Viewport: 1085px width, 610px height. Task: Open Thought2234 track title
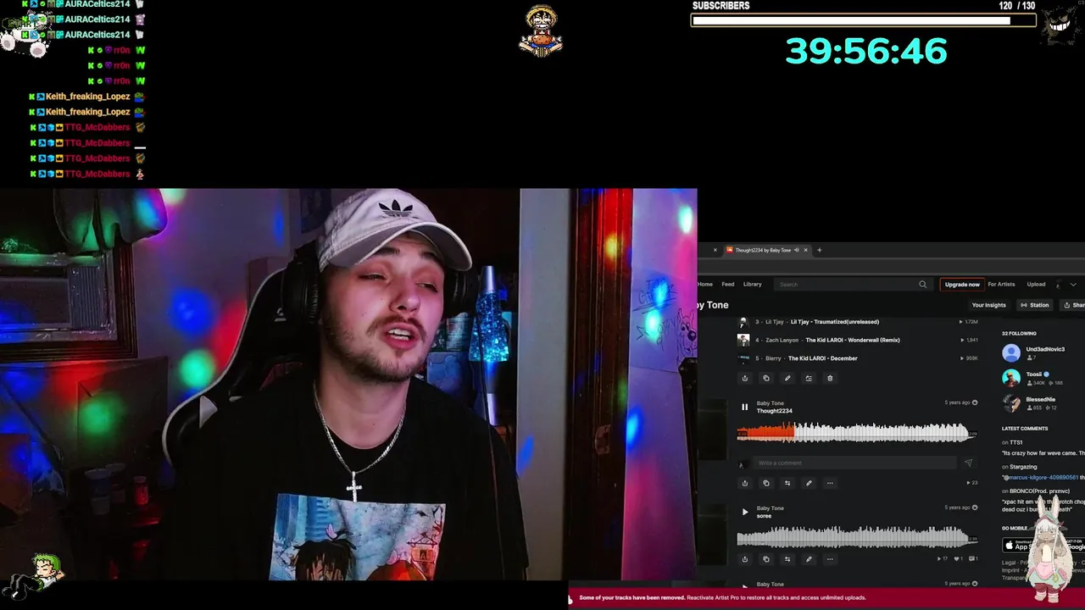click(x=774, y=411)
